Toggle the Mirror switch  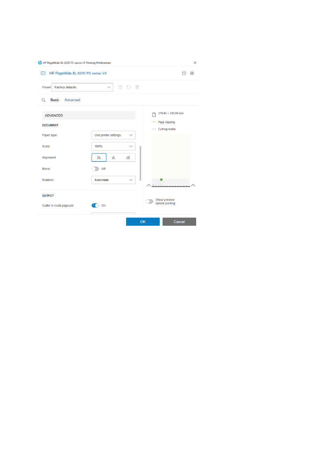tap(95, 169)
